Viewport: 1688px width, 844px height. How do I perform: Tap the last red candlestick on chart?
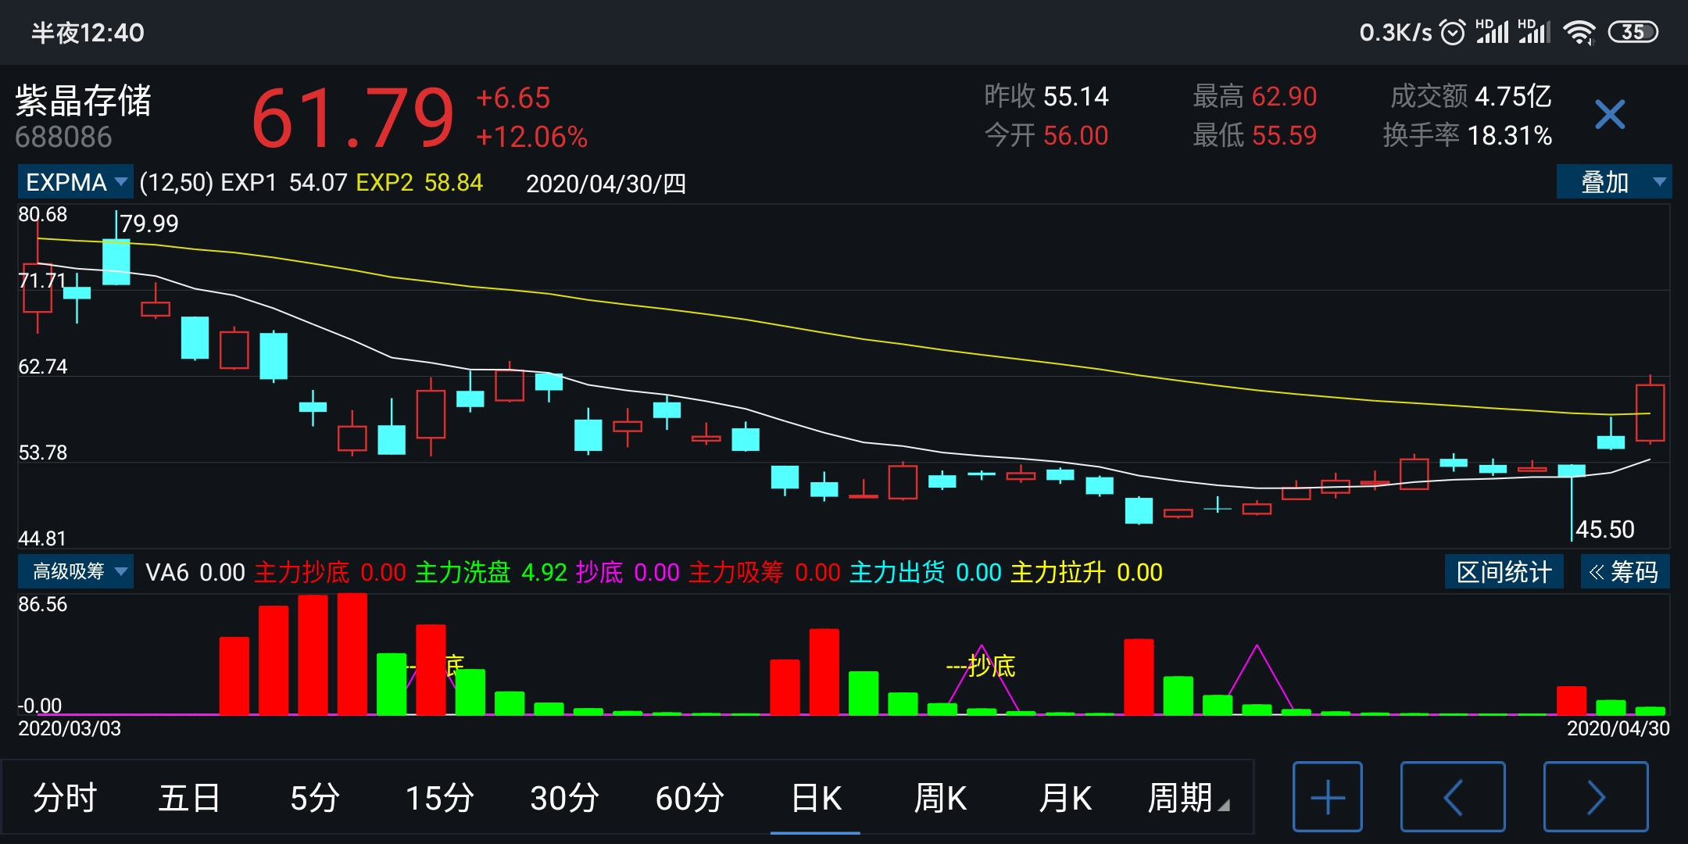click(1650, 413)
